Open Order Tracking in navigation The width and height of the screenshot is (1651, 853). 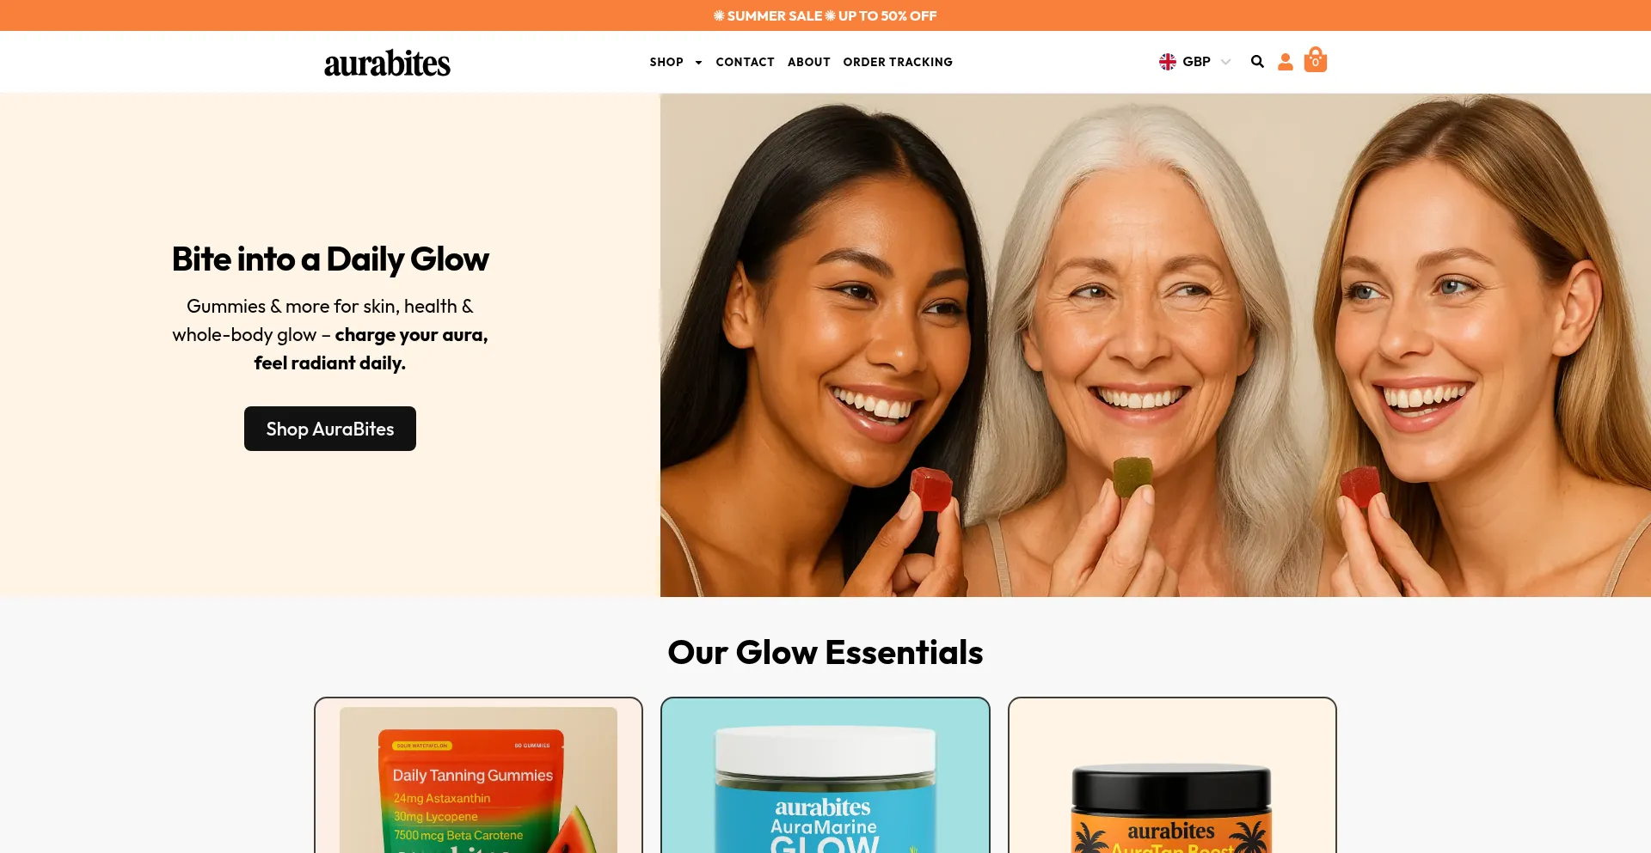(x=898, y=62)
